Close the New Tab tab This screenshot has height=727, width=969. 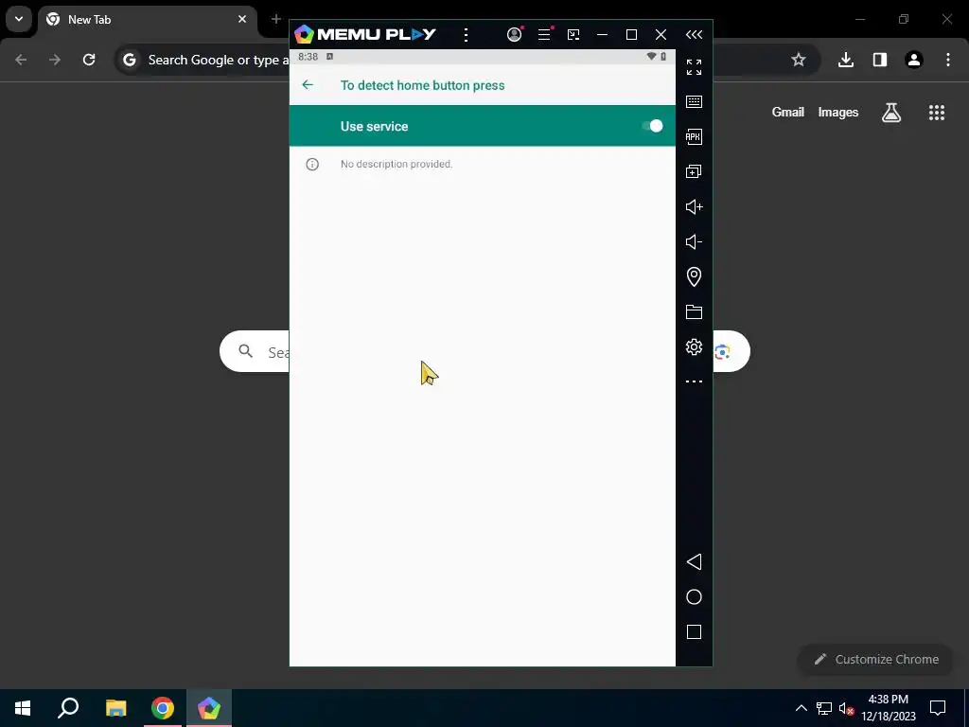242,19
